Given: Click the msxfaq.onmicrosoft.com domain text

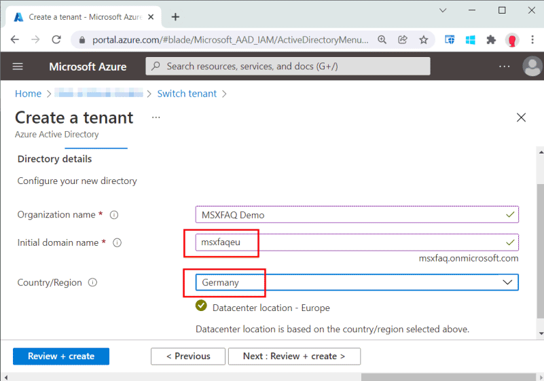Looking at the screenshot, I should pyautogui.click(x=469, y=259).
